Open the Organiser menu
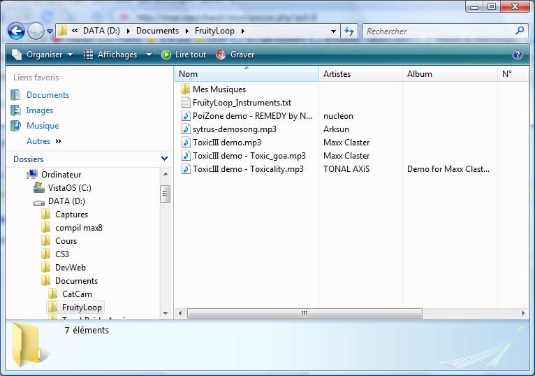Image resolution: width=535 pixels, height=376 pixels. [x=43, y=55]
